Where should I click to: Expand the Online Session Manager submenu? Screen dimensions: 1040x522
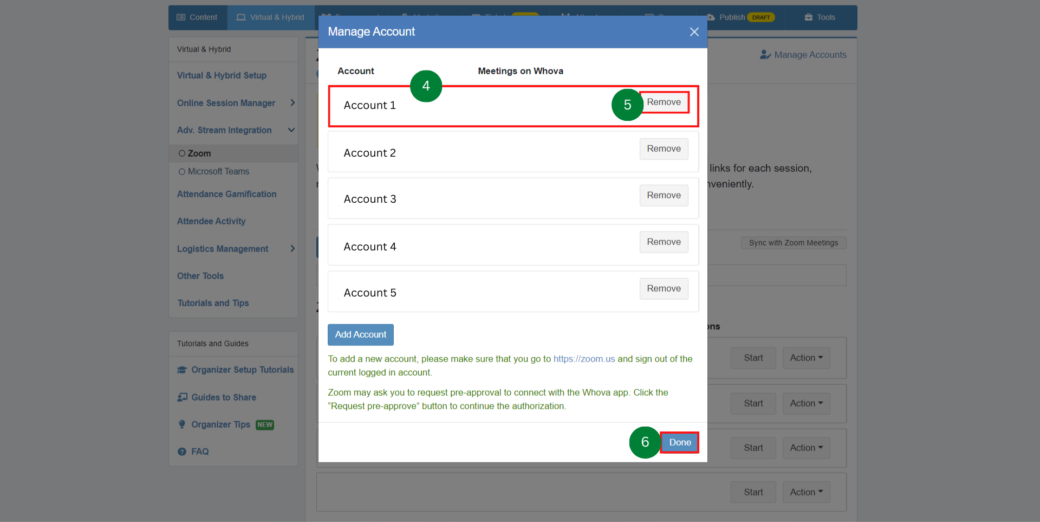tap(292, 102)
